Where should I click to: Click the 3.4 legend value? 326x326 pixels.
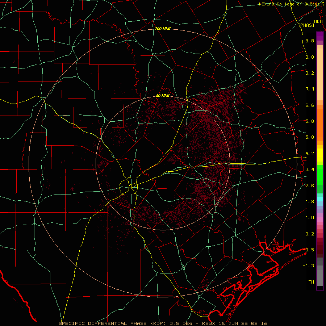[x=310, y=170]
